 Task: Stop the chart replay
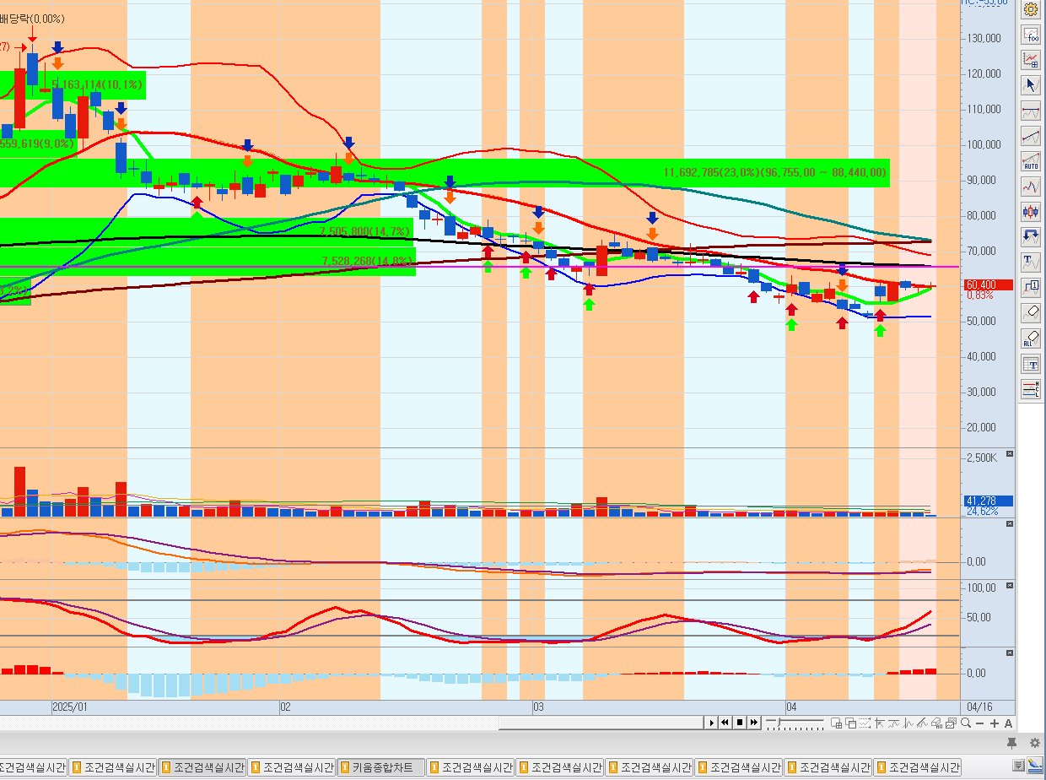click(x=740, y=723)
